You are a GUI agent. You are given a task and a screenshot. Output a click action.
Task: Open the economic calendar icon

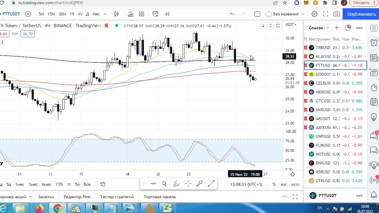click(374, 102)
